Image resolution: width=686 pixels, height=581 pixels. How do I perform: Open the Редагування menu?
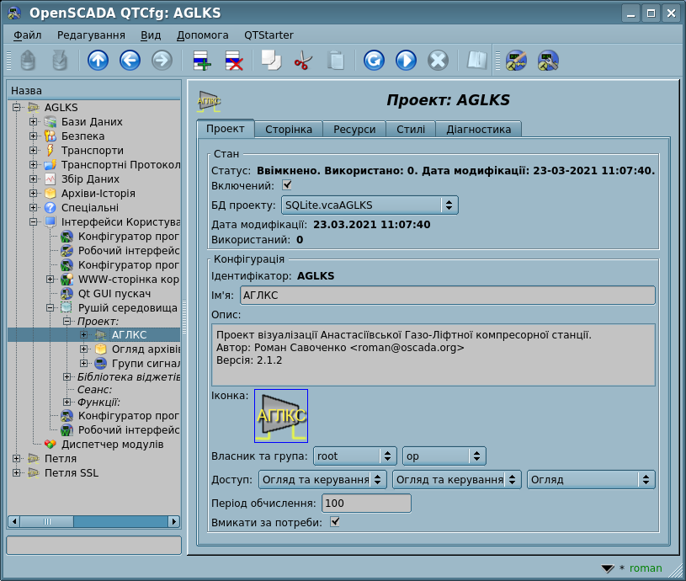(x=91, y=35)
